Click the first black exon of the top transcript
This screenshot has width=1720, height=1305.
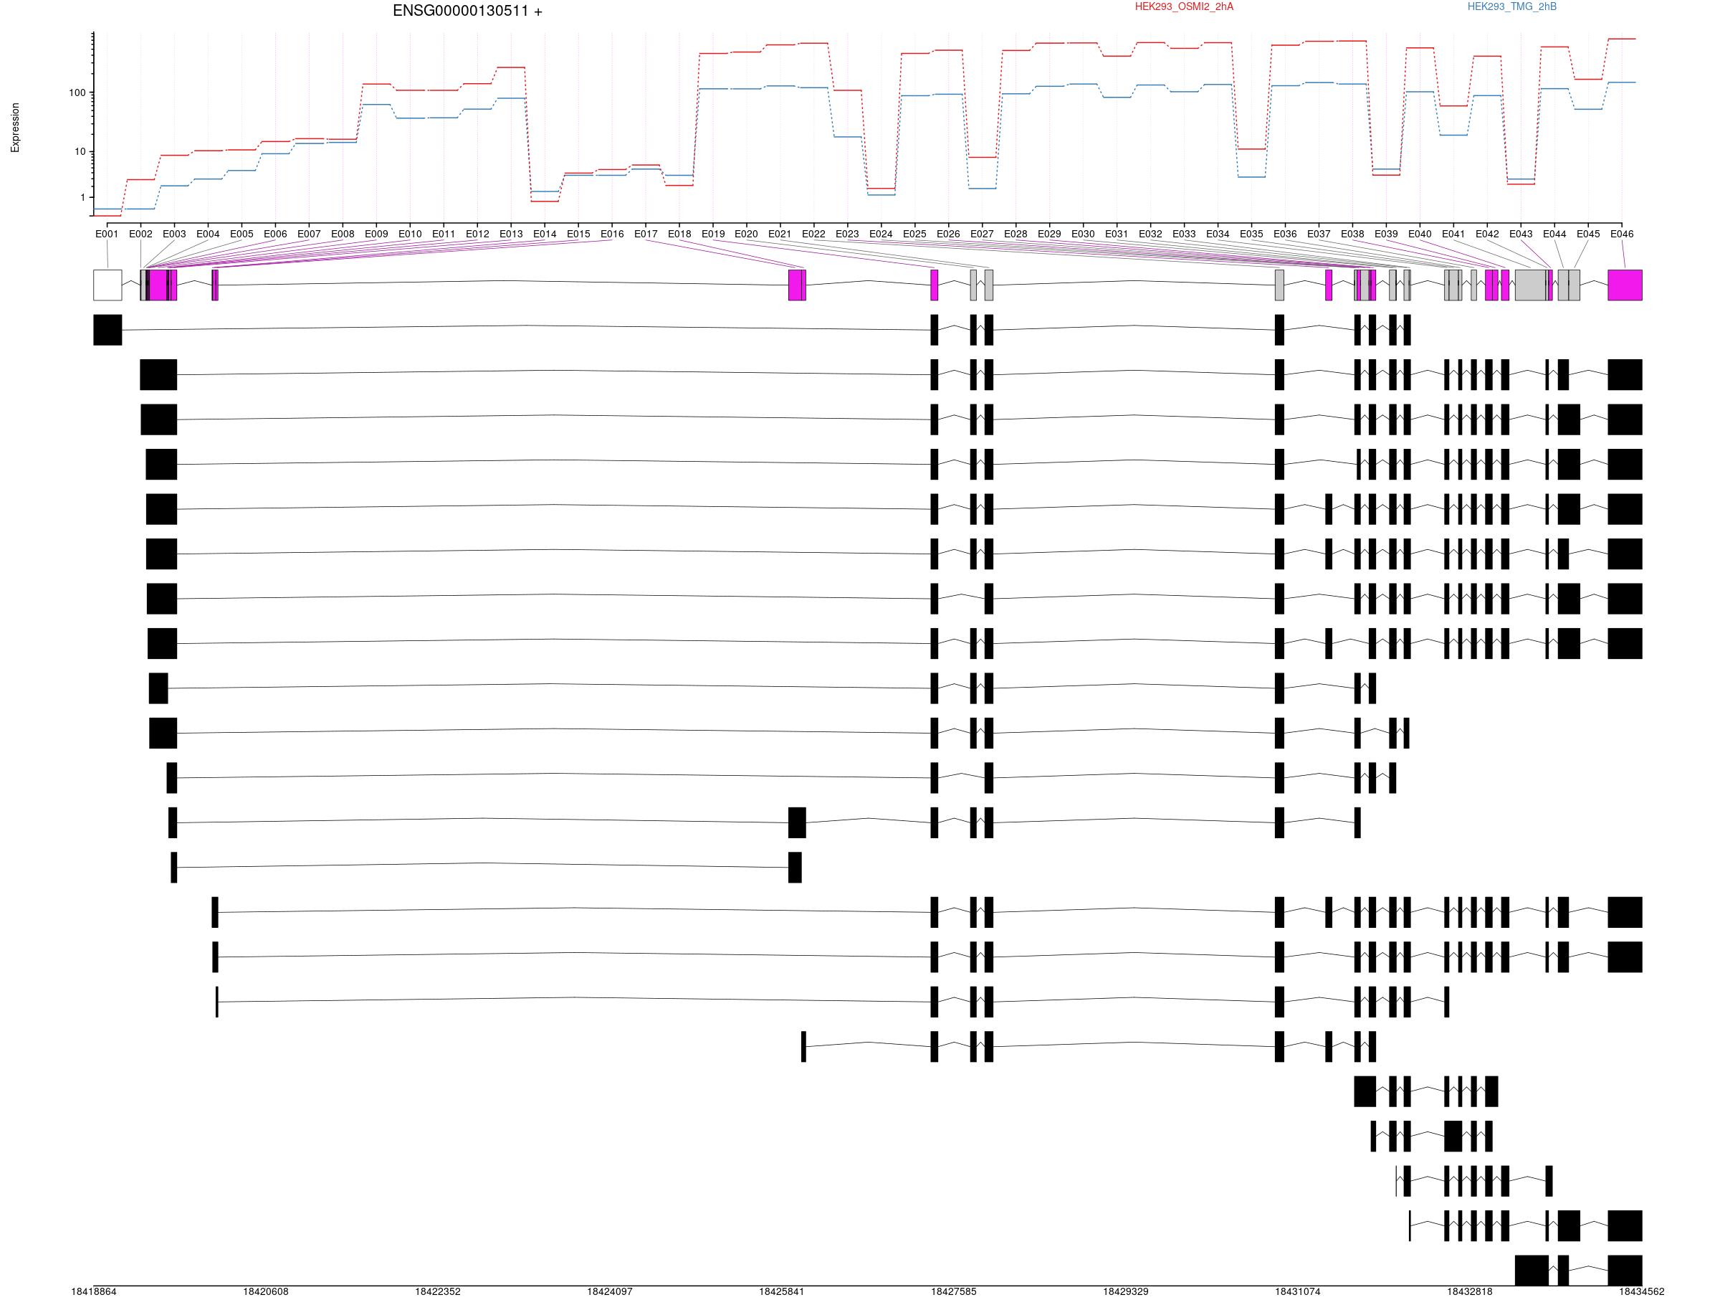107,330
